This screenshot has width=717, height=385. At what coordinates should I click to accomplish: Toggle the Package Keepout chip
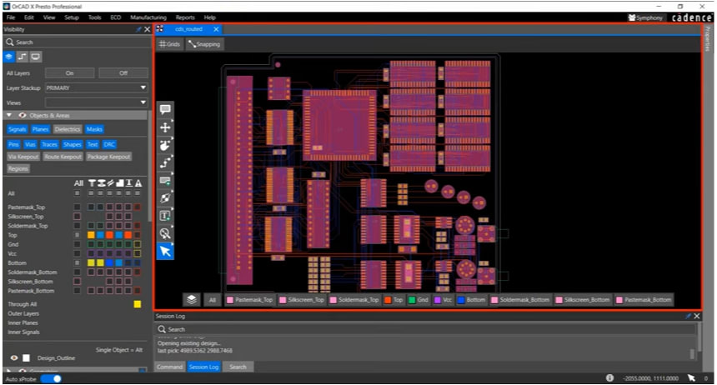click(x=109, y=157)
